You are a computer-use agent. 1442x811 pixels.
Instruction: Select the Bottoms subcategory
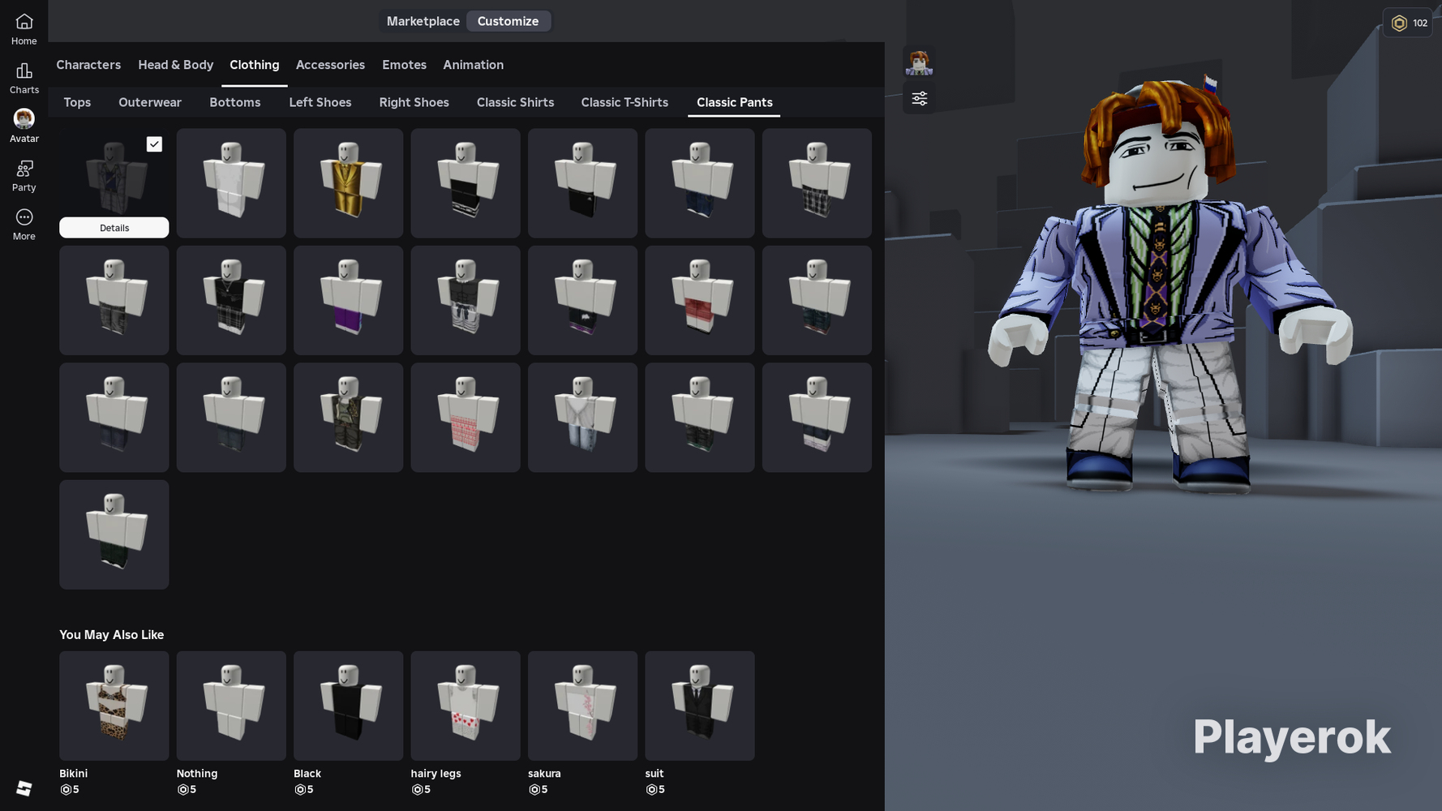(x=235, y=102)
